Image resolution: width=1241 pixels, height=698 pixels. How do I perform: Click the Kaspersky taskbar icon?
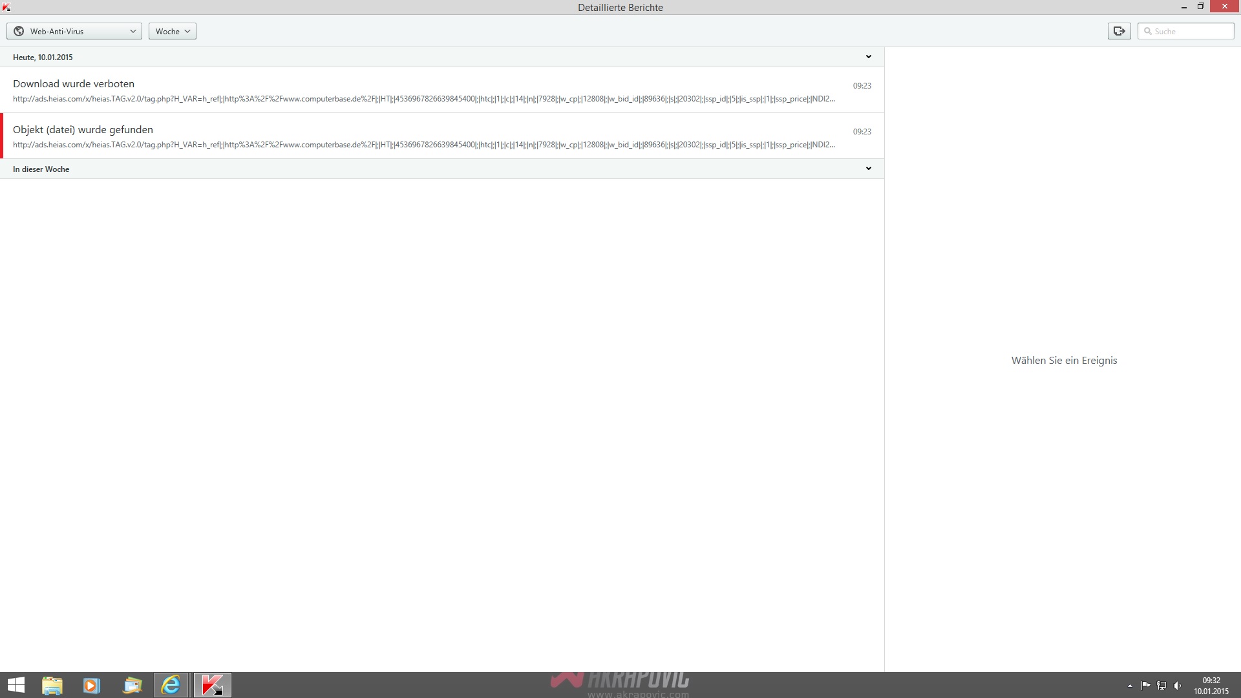click(212, 685)
